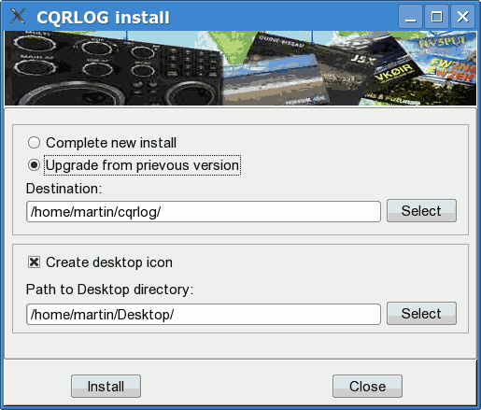Focus the Path to Desktop directory field

point(204,315)
